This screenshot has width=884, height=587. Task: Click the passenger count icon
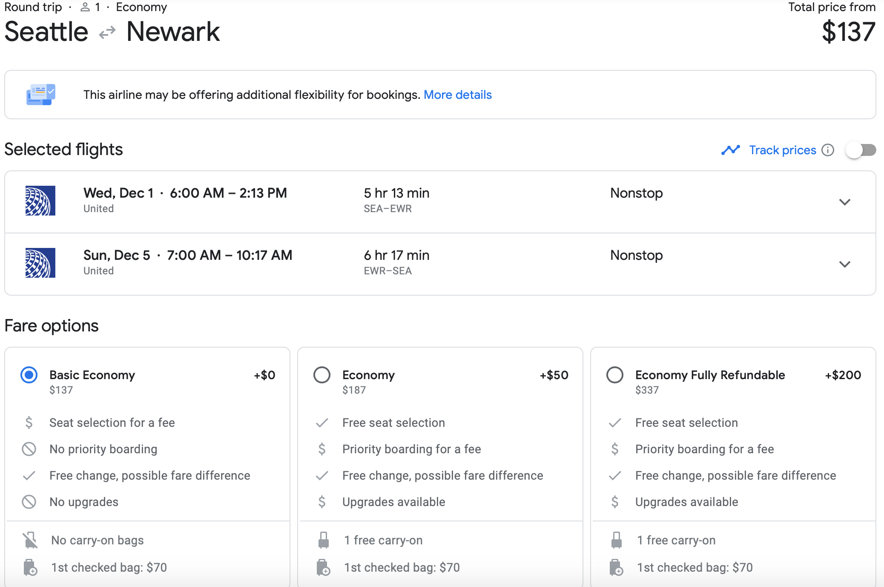[x=85, y=7]
